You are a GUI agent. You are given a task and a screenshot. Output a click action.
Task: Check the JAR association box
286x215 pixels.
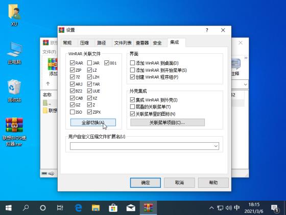89,63
